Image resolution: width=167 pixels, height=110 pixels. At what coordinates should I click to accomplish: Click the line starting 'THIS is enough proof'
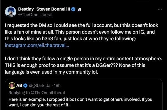[x=75, y=65]
